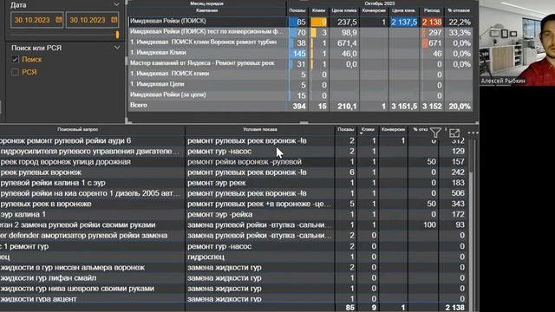Click bounce value 100 in lower table

[x=429, y=225]
